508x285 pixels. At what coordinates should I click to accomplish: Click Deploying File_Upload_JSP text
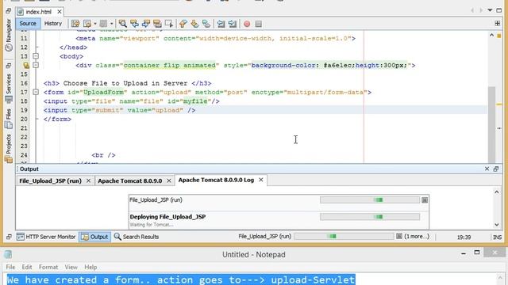point(167,217)
